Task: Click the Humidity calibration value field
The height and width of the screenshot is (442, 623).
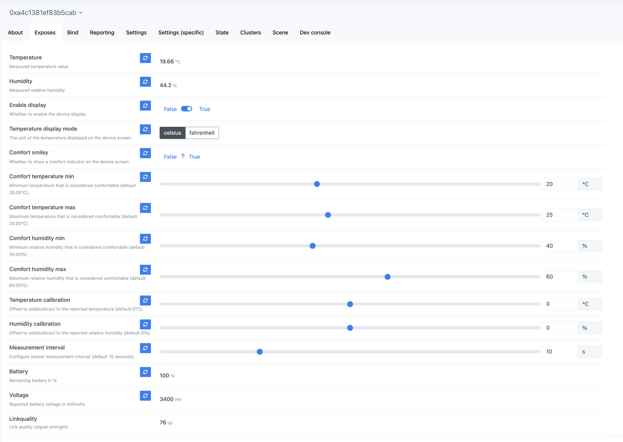Action: pyautogui.click(x=559, y=328)
